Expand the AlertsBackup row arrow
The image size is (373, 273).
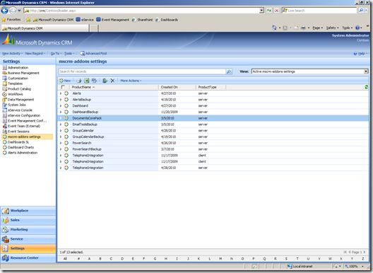coord(61,100)
